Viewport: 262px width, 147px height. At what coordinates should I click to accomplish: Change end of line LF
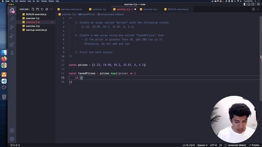(x=221, y=145)
